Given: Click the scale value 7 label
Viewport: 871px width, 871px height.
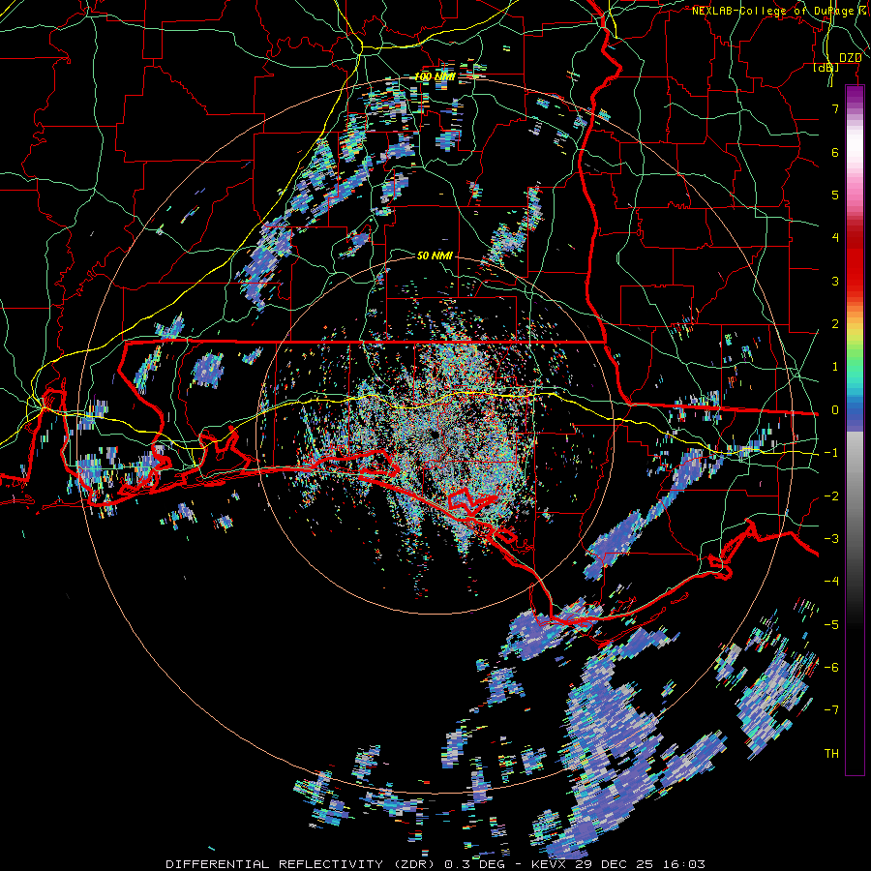Looking at the screenshot, I should (x=835, y=108).
